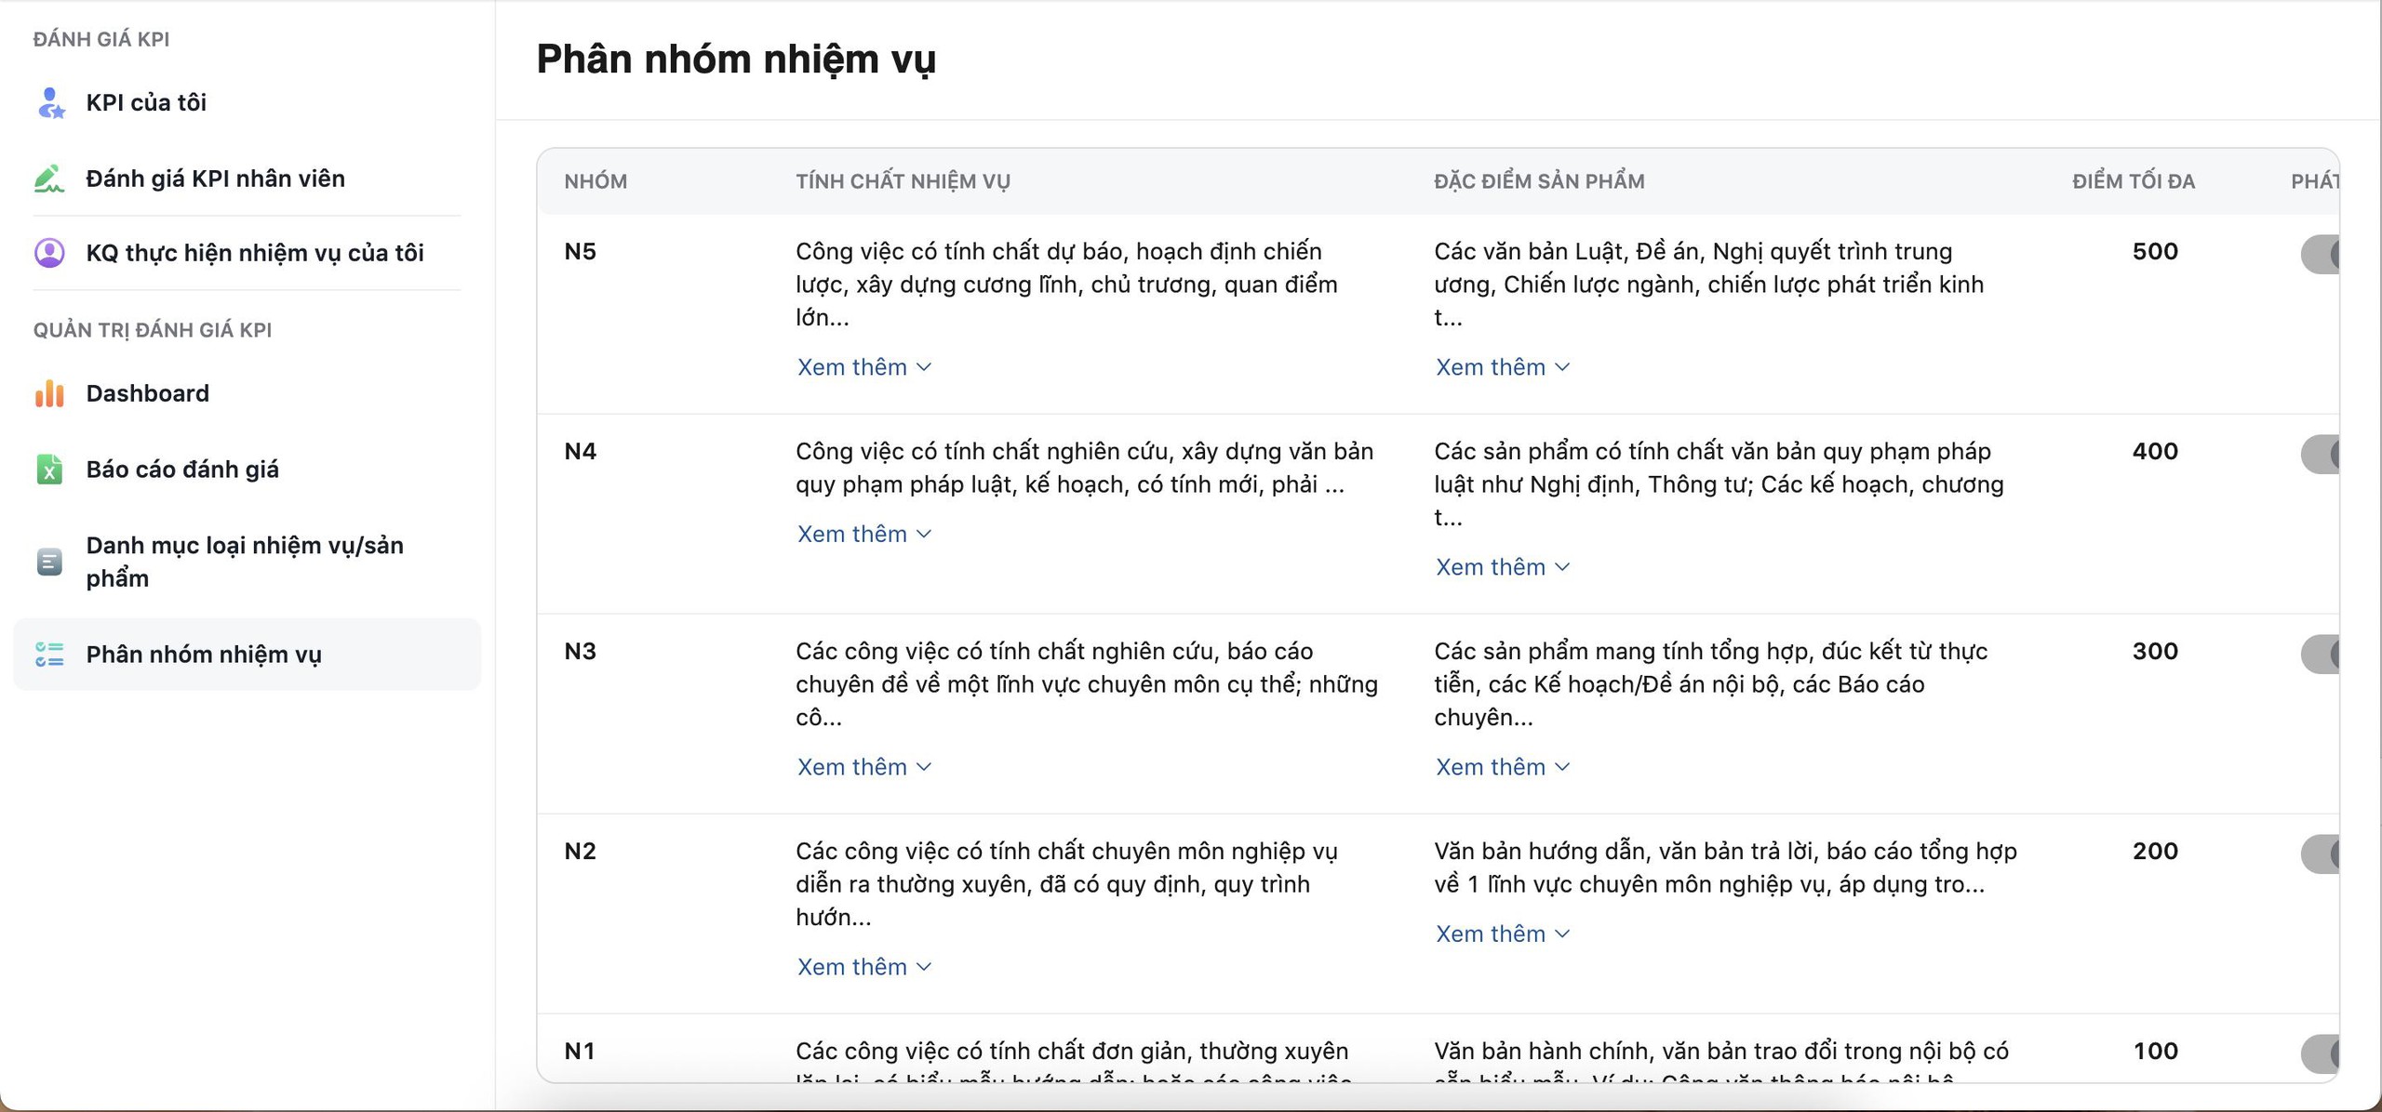Expand N3 đặc điểm sản phẩm Xem thêm

coord(1503,767)
